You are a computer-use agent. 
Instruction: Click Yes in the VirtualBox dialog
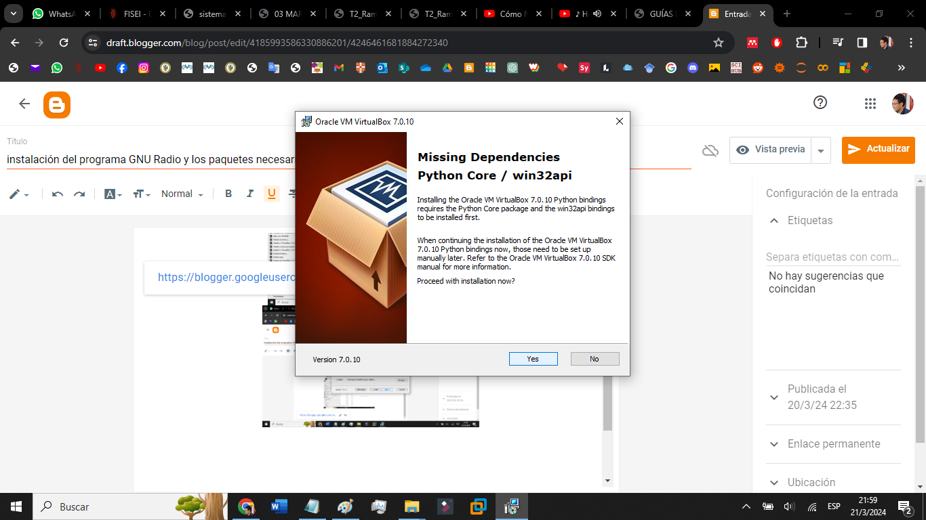tap(533, 359)
